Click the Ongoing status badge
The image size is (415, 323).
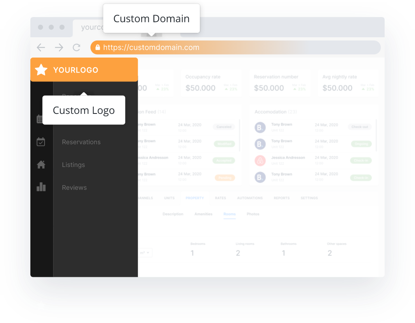point(361,144)
